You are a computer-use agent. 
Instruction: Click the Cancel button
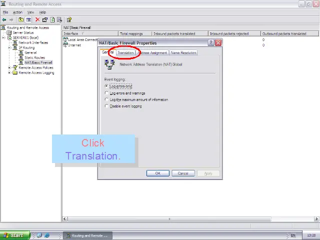tap(183, 173)
